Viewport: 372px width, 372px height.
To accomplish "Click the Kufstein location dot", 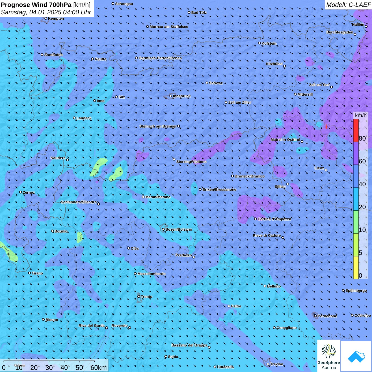I will (x=259, y=43).
